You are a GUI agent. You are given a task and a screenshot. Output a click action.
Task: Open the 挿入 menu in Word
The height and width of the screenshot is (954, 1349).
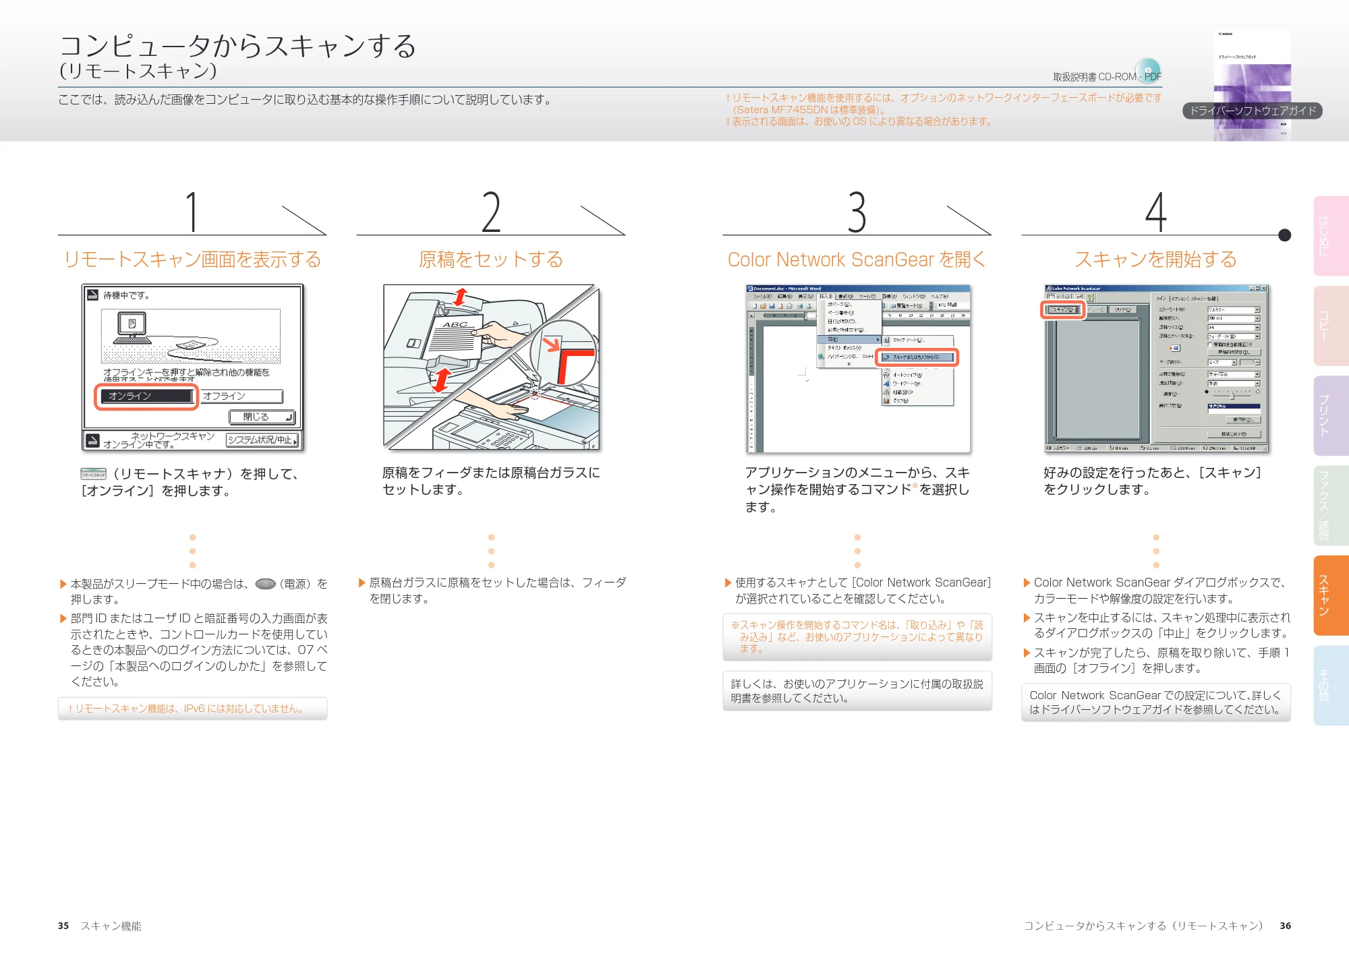tap(826, 297)
